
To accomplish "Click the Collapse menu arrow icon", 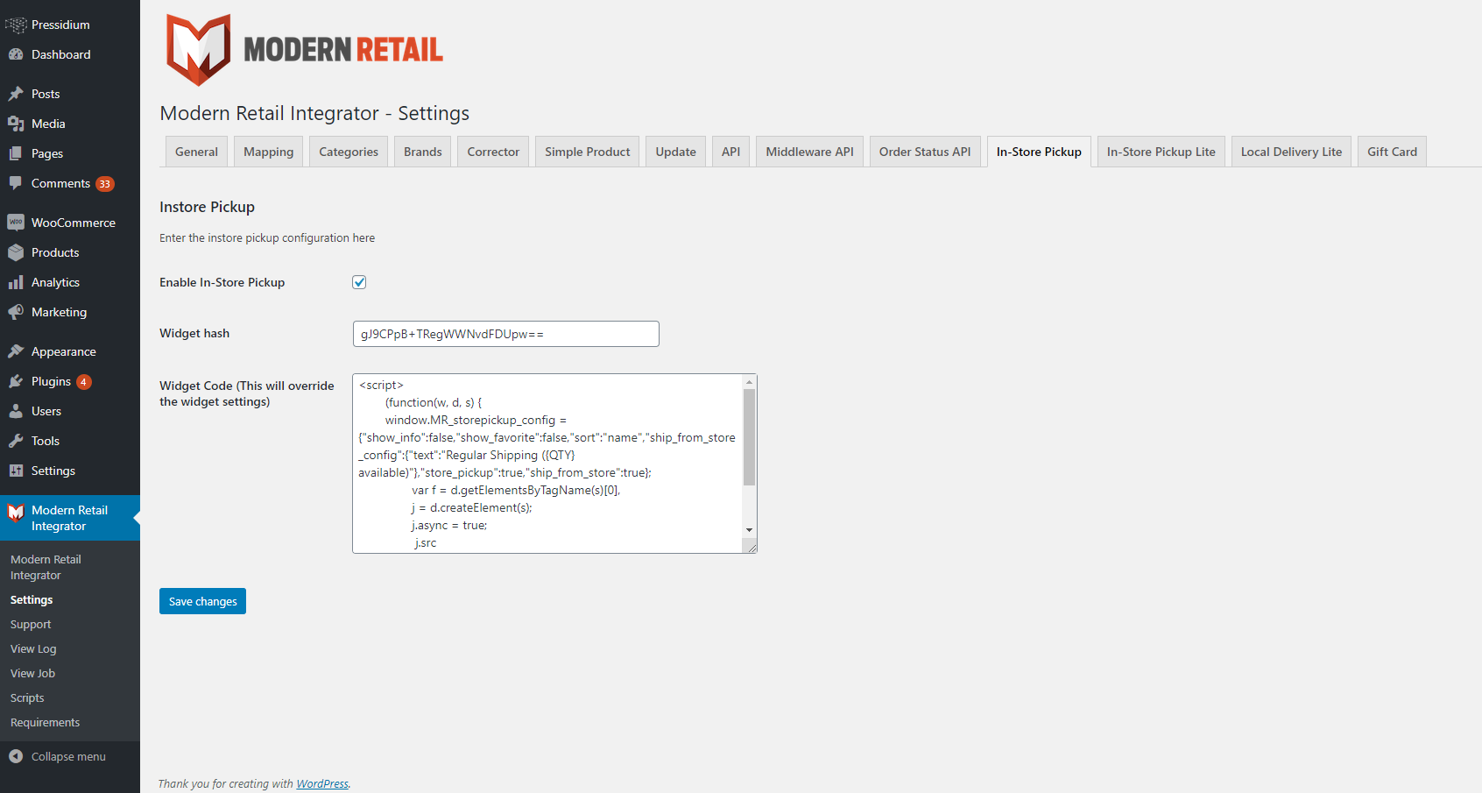I will tap(16, 756).
